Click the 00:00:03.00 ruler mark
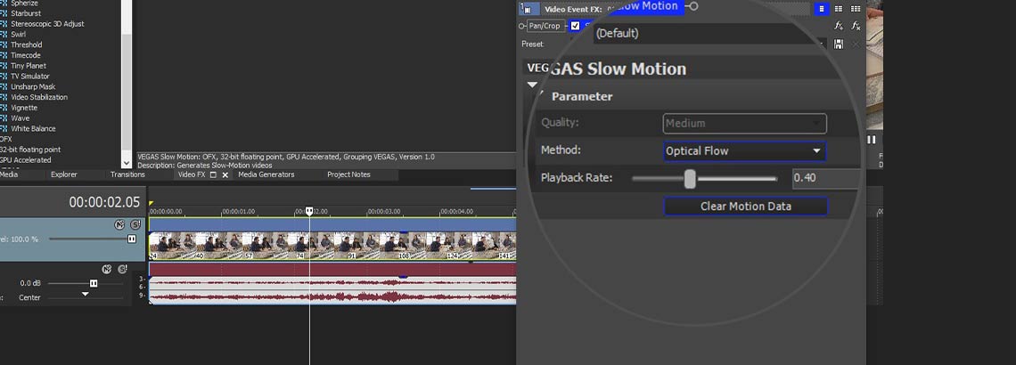 [x=383, y=212]
